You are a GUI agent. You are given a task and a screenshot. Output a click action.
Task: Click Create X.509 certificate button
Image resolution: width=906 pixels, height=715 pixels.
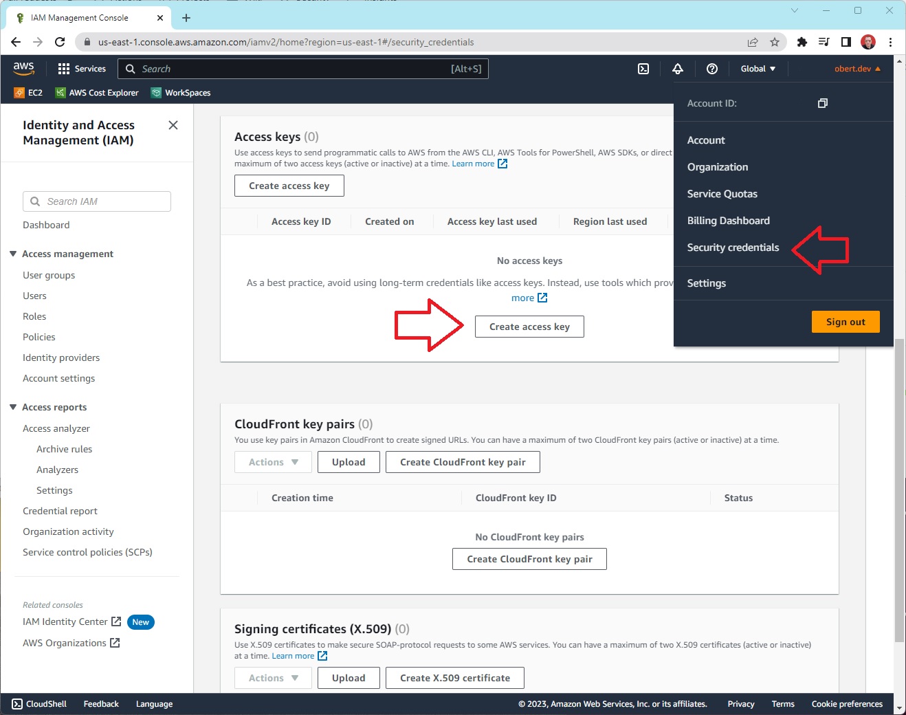[455, 678]
